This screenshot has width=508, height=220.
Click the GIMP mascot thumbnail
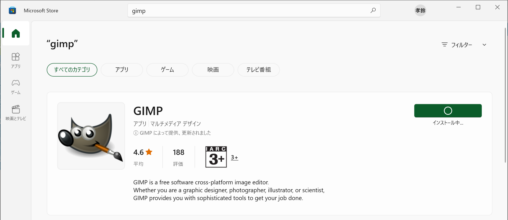click(91, 136)
